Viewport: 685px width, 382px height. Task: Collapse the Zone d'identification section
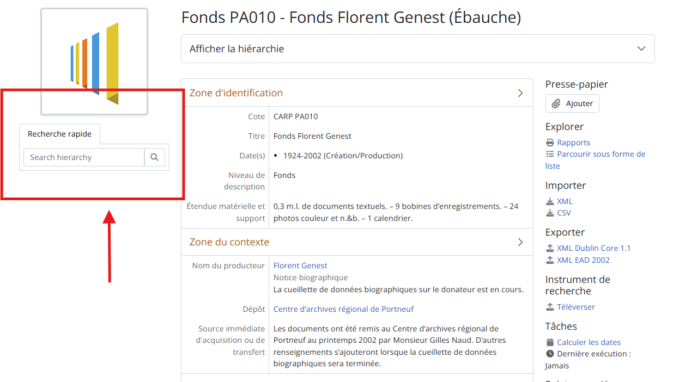click(520, 93)
